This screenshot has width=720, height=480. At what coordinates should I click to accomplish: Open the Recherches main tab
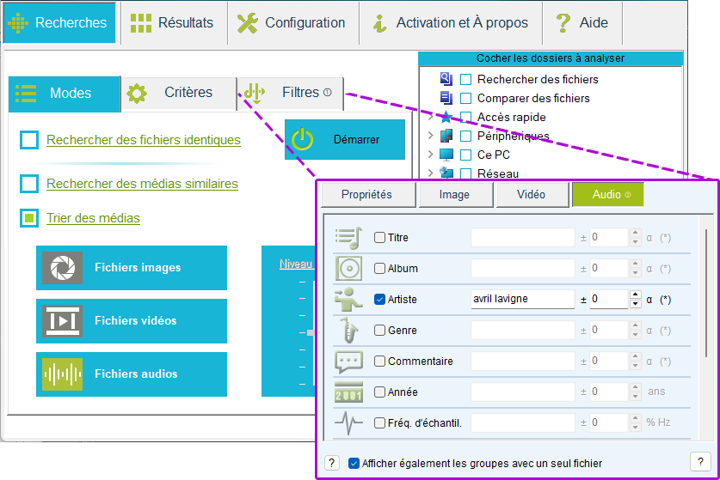(x=59, y=23)
